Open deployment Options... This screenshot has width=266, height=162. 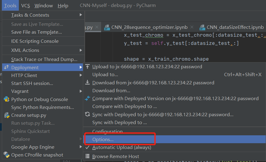click(175, 139)
